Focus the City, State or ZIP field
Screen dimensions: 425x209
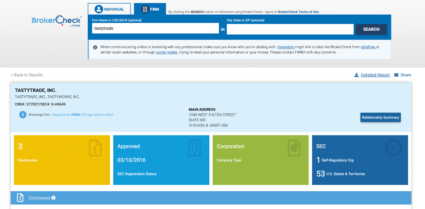(x=290, y=29)
